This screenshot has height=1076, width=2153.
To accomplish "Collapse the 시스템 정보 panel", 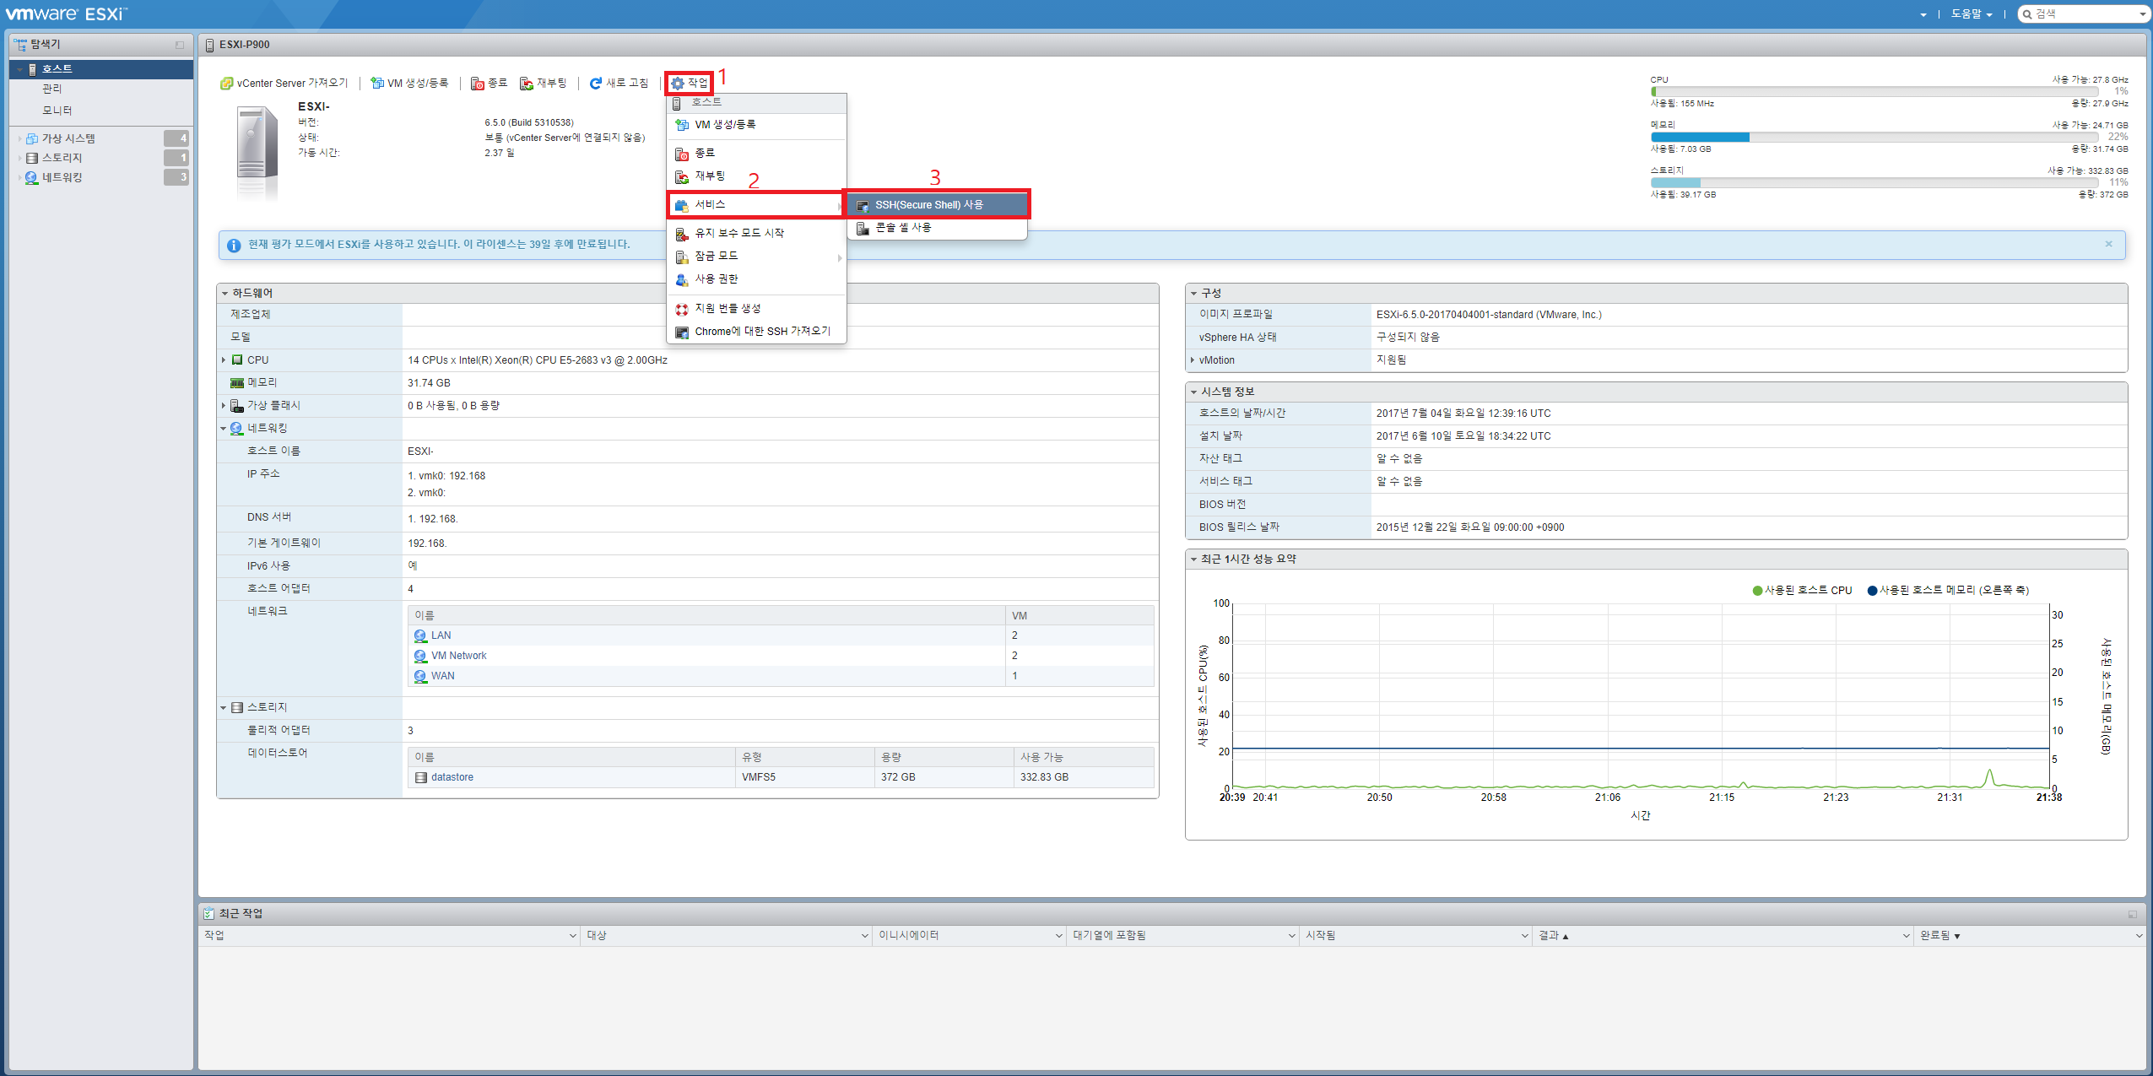I will coord(1193,392).
